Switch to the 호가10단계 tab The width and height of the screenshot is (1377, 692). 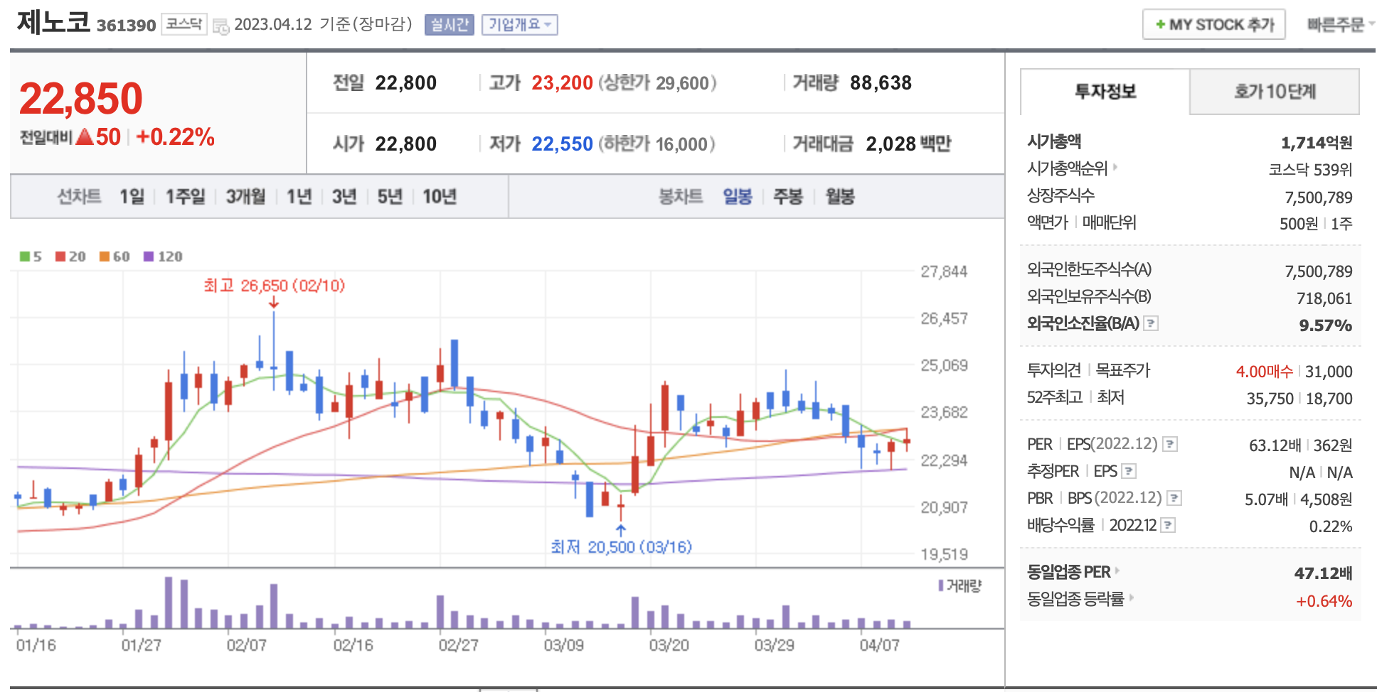coord(1274,92)
